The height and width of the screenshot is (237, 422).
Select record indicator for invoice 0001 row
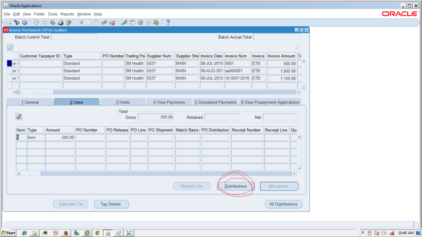(x=9, y=63)
